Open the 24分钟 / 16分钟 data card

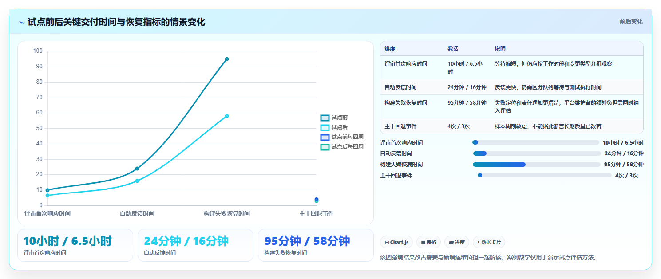click(195, 245)
